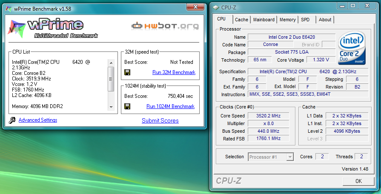Click Cores value 2
Image resolution: width=381 pixels, height=194 pixels.
click(x=322, y=157)
